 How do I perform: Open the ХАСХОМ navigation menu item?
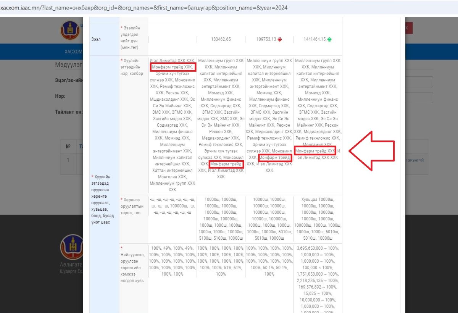pyautogui.click(x=73, y=52)
